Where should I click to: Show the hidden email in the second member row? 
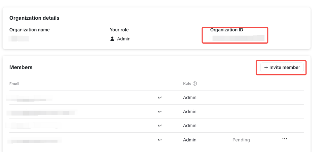click(159, 112)
